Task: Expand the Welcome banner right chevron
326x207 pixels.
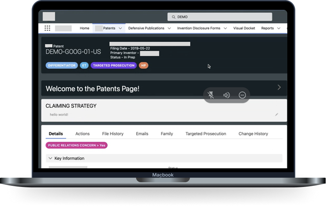Action: tap(279, 87)
